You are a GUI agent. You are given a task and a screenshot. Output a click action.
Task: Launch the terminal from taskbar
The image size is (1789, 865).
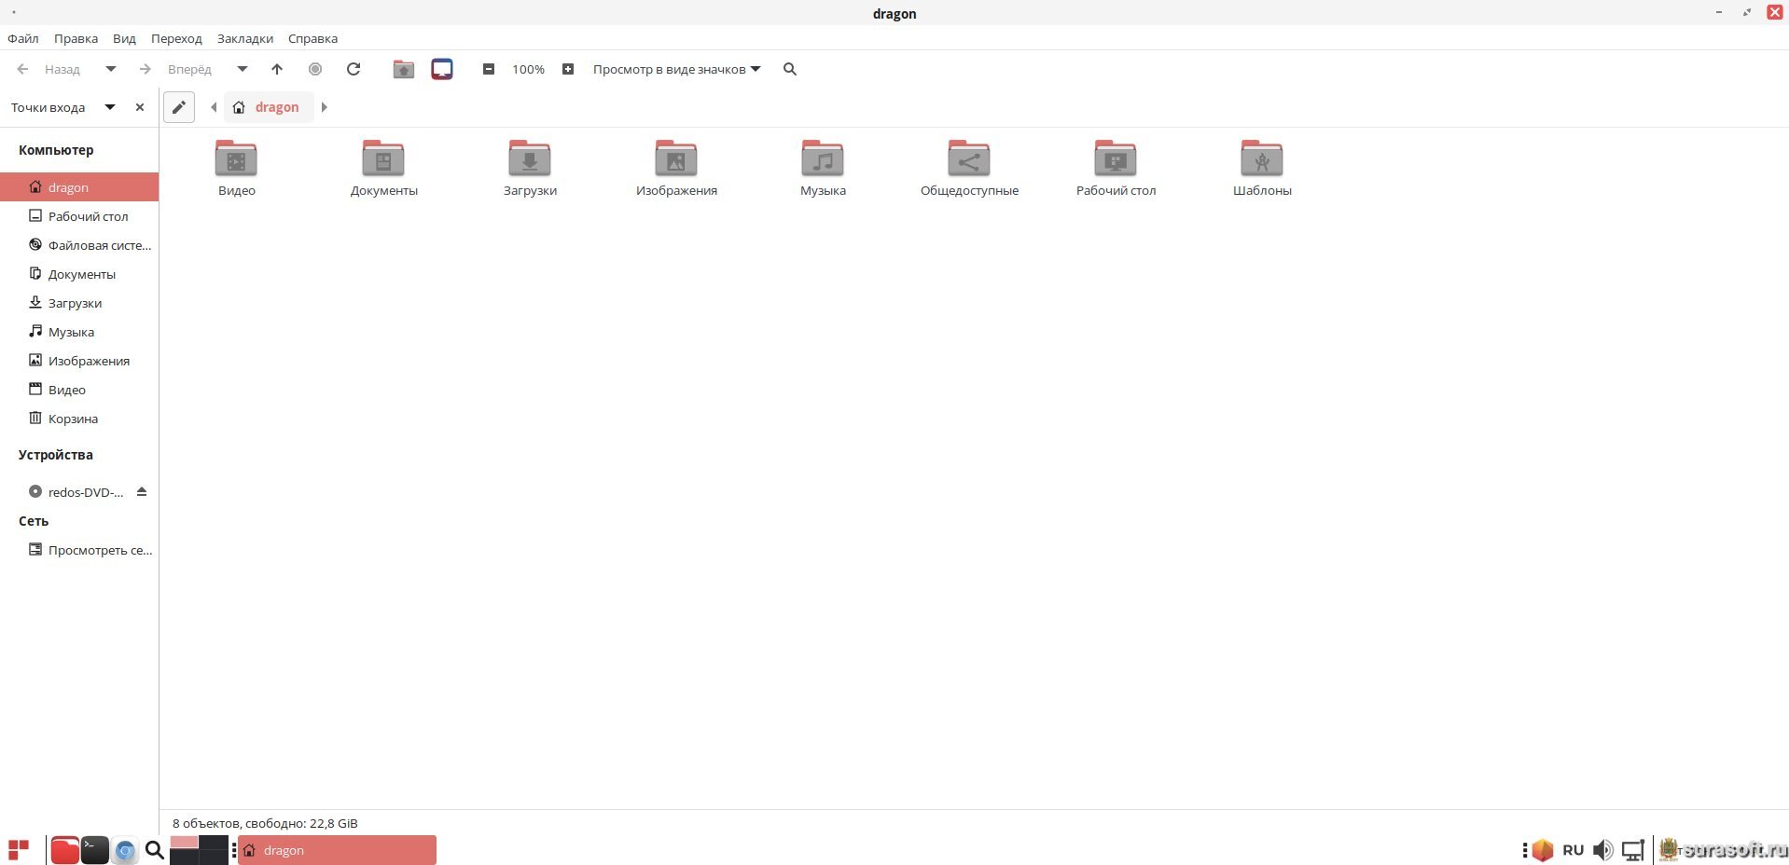tap(95, 850)
